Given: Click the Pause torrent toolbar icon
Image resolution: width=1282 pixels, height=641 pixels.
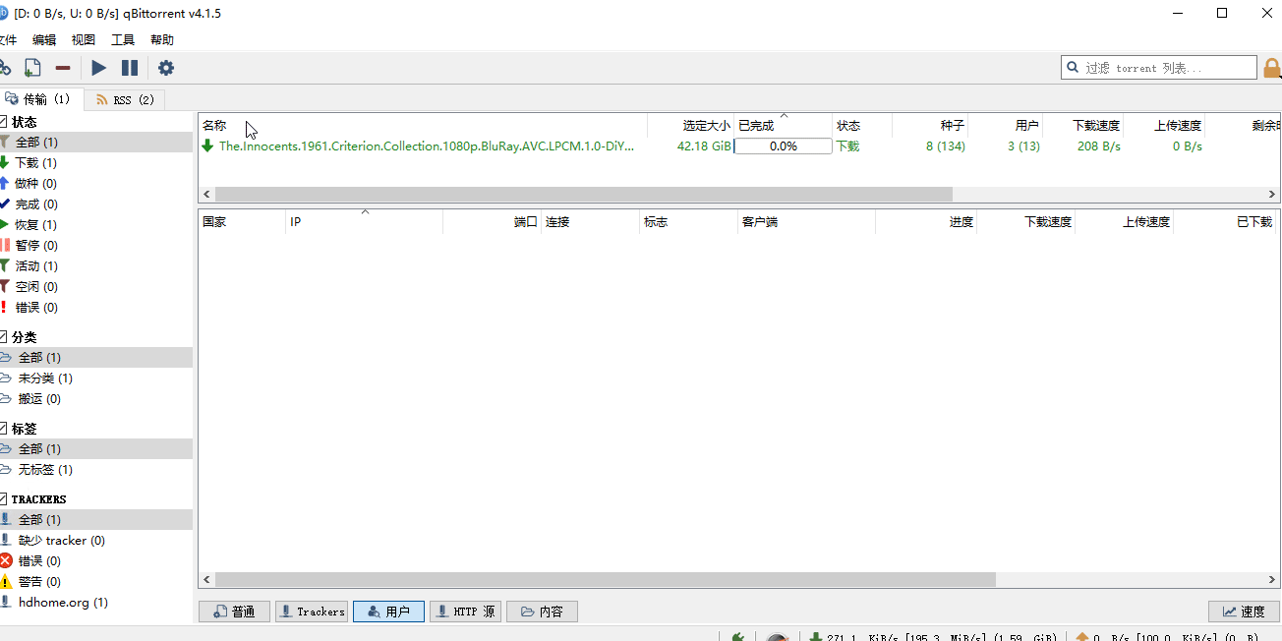Looking at the screenshot, I should (x=130, y=68).
